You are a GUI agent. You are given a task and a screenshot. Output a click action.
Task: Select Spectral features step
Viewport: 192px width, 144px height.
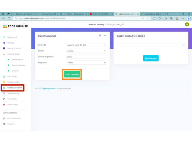coord(18,65)
